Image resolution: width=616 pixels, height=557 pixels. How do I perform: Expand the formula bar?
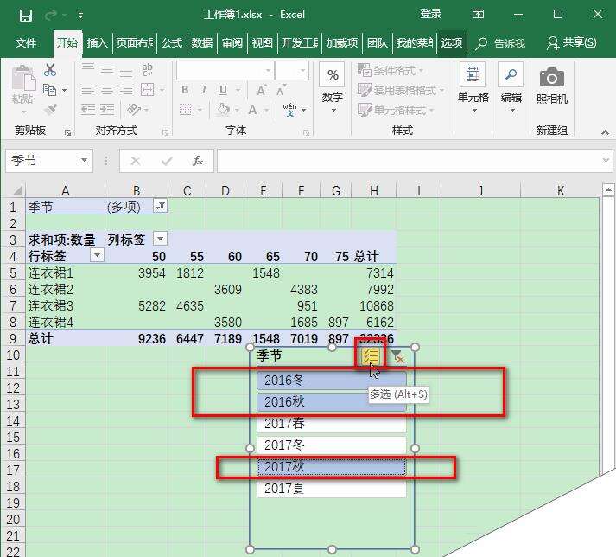point(606,161)
